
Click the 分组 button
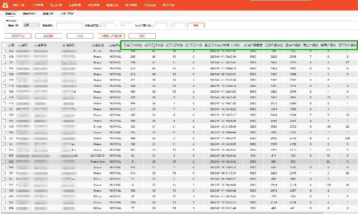(80, 36)
